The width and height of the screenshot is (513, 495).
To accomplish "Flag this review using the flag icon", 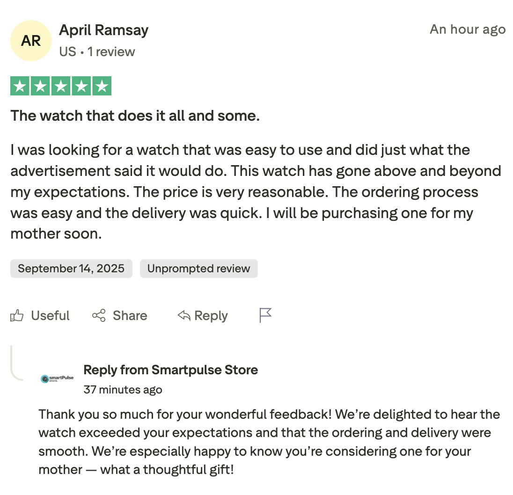I will (x=265, y=316).
